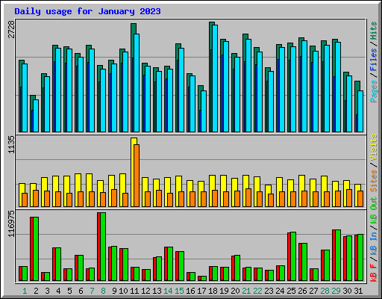Select the "kB F" legend label

[x=374, y=273]
